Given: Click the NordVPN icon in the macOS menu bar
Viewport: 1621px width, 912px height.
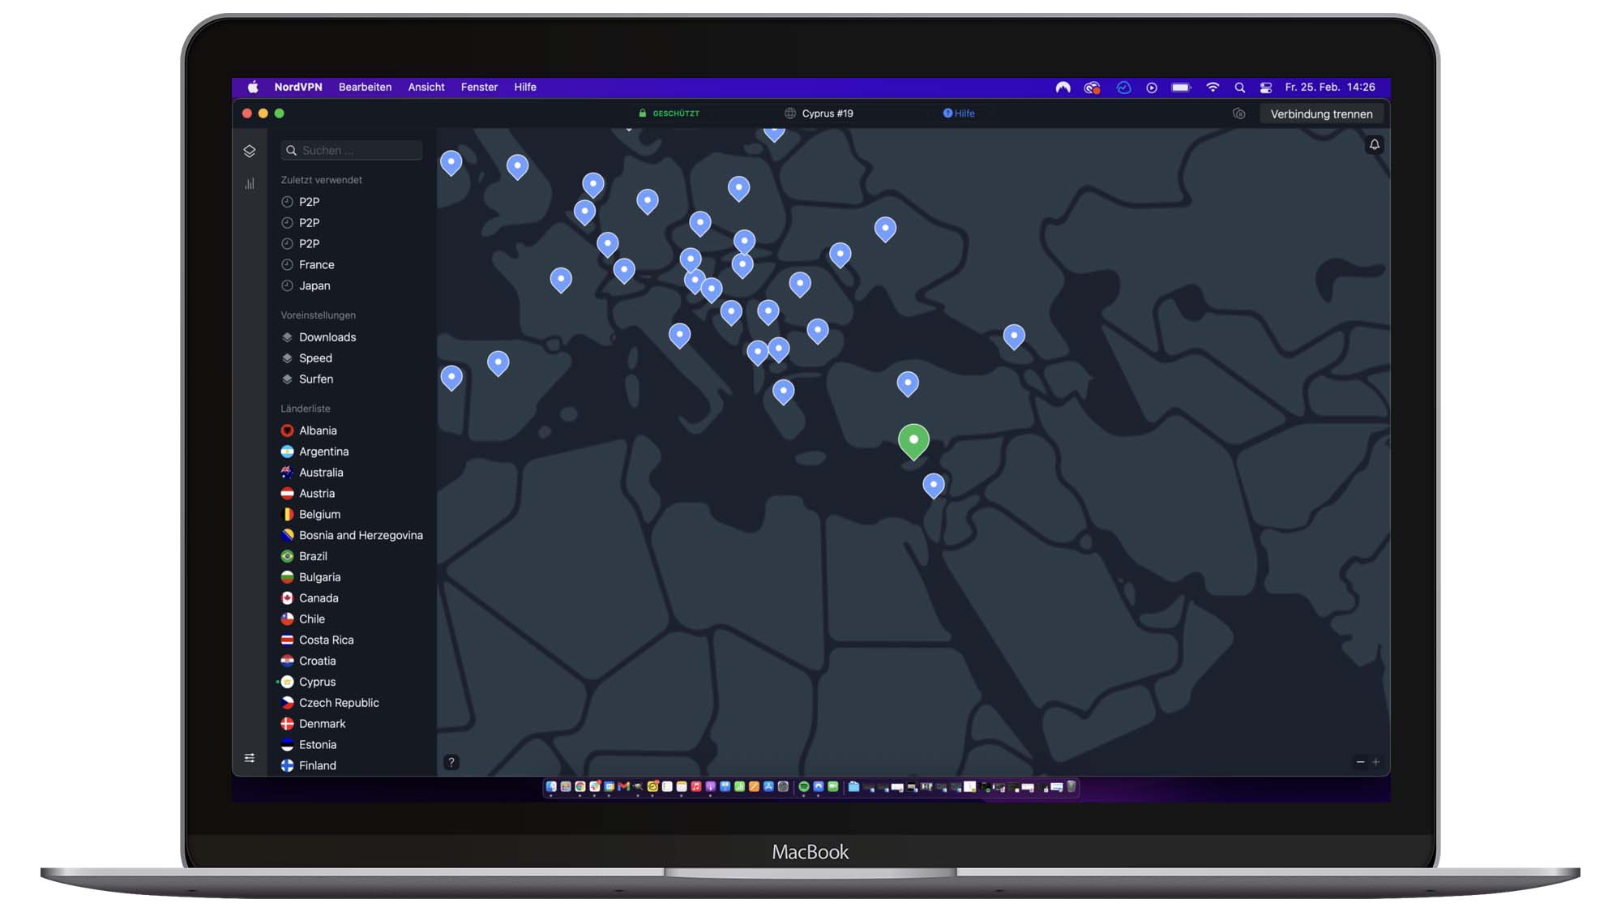Looking at the screenshot, I should click(x=1063, y=87).
